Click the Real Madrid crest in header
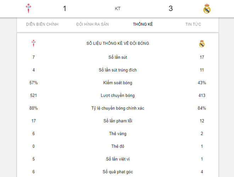This screenshot has width=234, height=177. 207,8
